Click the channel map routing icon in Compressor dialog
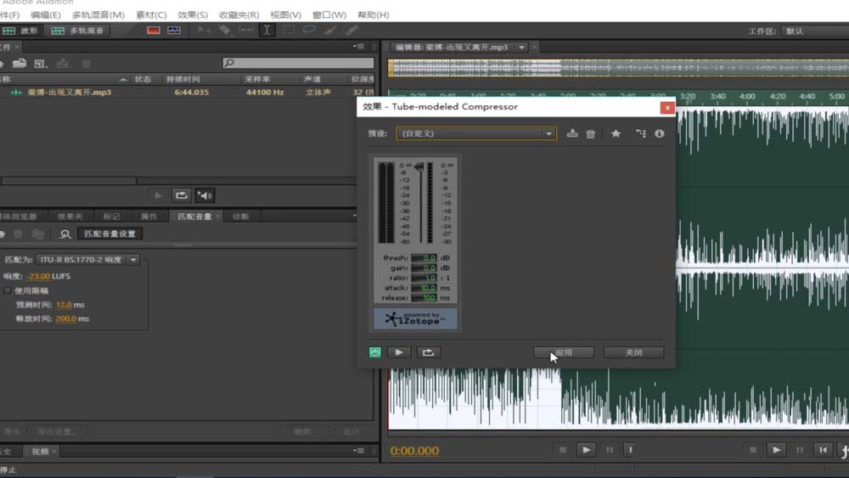The height and width of the screenshot is (478, 849). (640, 133)
